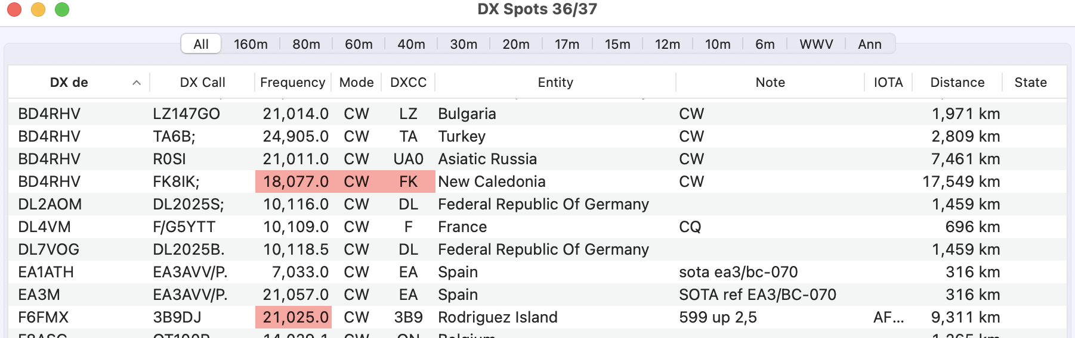Click the truncated IOTA AF... cell
This screenshot has height=338, width=1075.
(x=888, y=317)
